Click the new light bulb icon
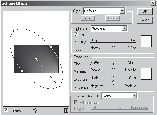The height and width of the screenshot is (115, 157). [x=36, y=110]
